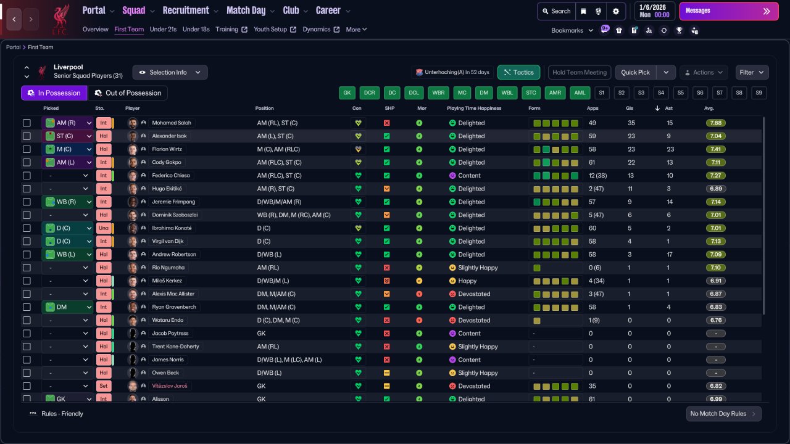Switch to the Under 21s tab
This screenshot has height=444, width=790.
point(163,29)
